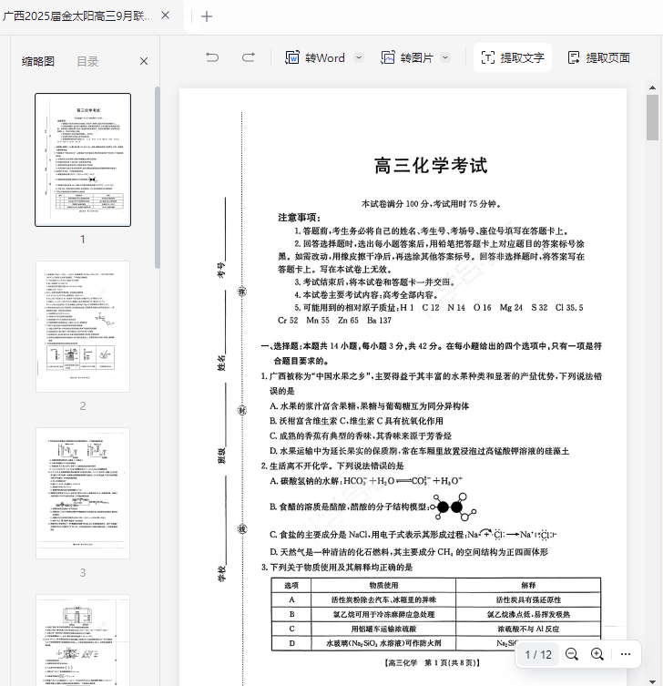The height and width of the screenshot is (686, 663).
Task: Click the 1 / 12 page indicator
Action: [538, 654]
